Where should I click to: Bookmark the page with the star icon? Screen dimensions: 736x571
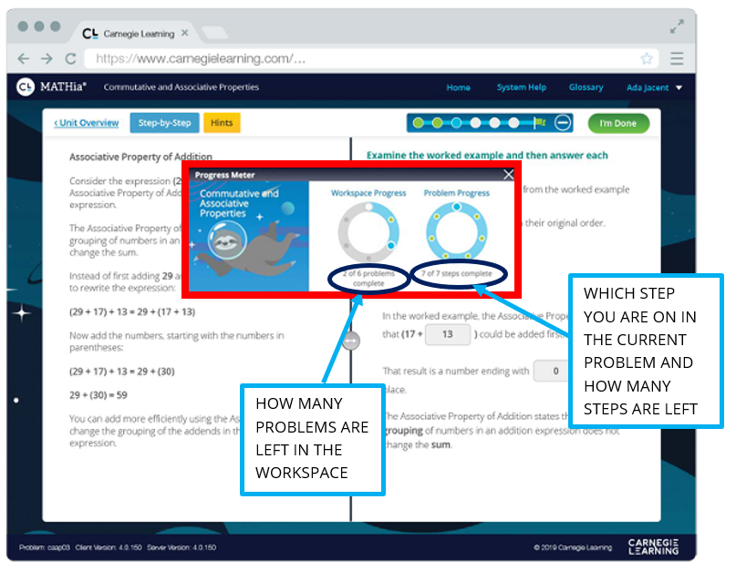tap(647, 58)
